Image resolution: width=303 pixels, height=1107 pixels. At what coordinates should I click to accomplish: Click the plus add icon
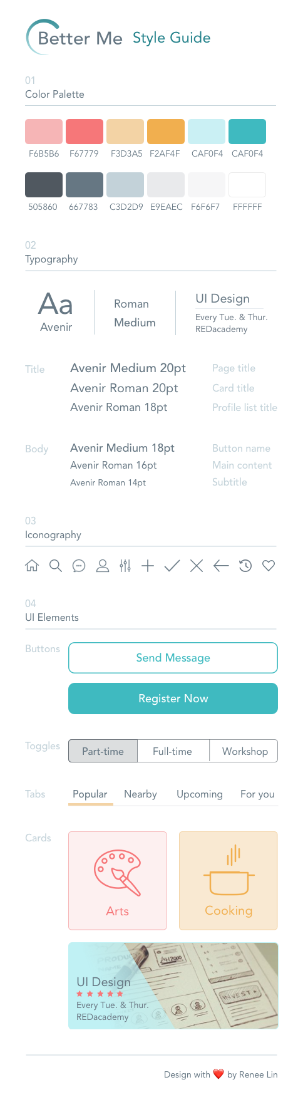point(148,566)
